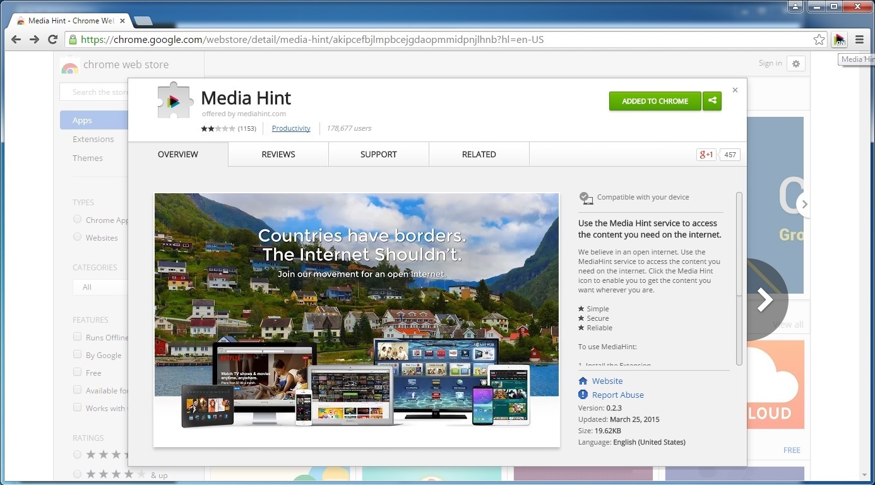Enable the By Google checkbox
The height and width of the screenshot is (485, 875).
[77, 354]
